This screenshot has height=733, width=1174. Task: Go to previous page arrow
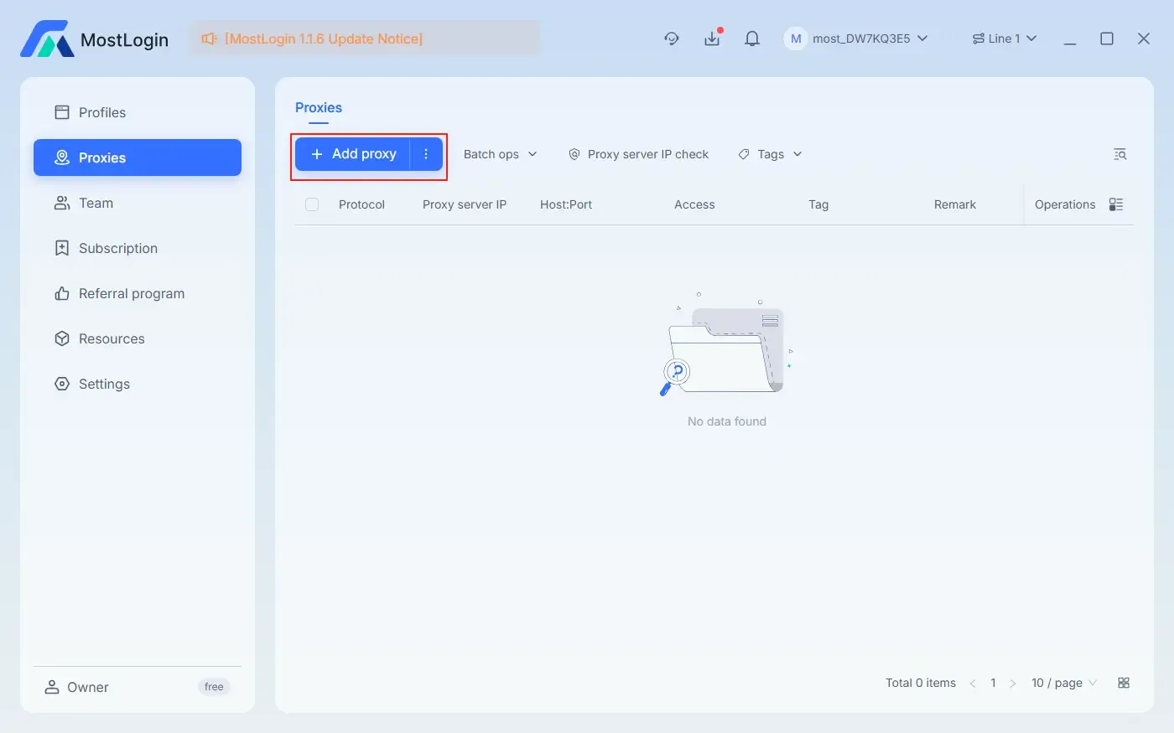pos(973,684)
